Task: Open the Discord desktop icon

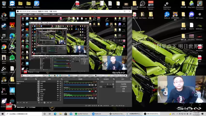Action: pyautogui.click(x=191, y=15)
